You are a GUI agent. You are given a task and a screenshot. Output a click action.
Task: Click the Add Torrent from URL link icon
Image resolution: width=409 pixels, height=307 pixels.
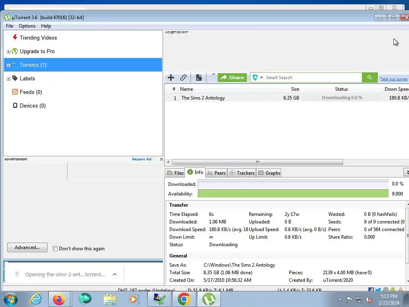[x=183, y=78]
